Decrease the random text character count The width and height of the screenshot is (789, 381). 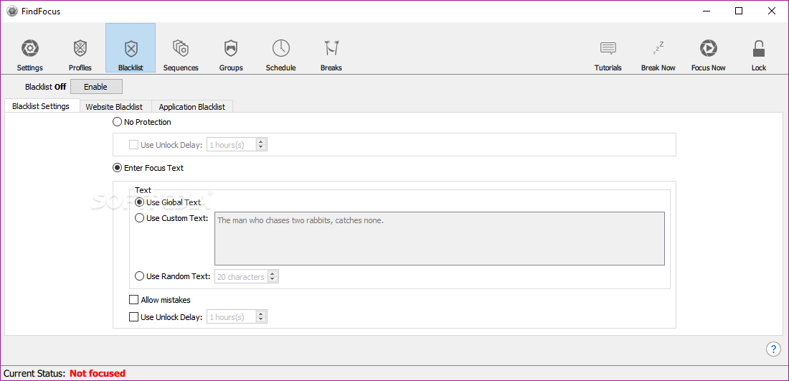point(273,279)
